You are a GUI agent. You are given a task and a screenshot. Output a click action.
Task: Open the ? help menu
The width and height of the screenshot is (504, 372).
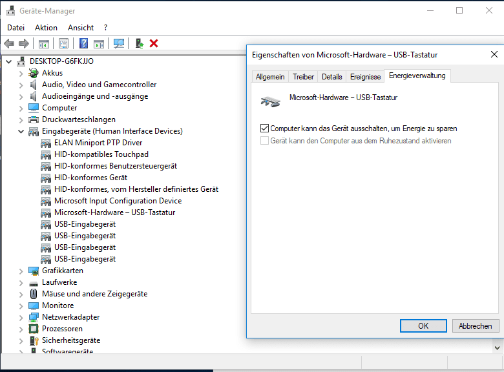coord(105,28)
